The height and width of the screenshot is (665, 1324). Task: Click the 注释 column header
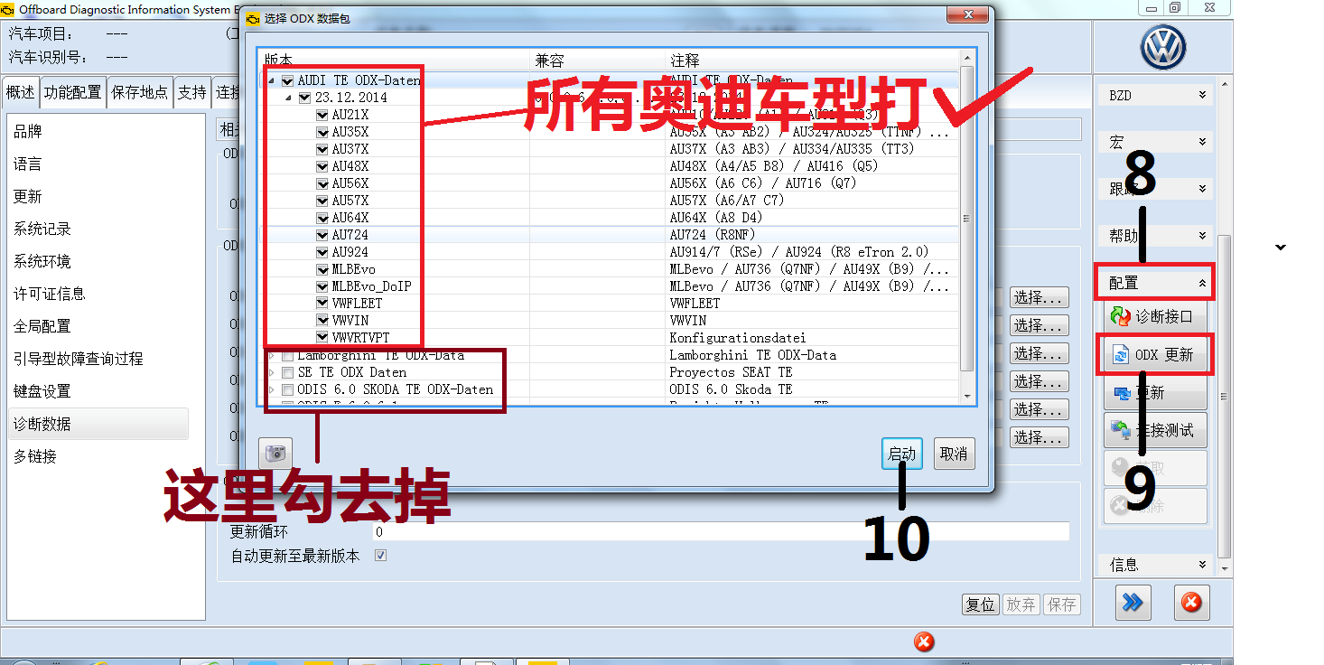click(x=810, y=61)
